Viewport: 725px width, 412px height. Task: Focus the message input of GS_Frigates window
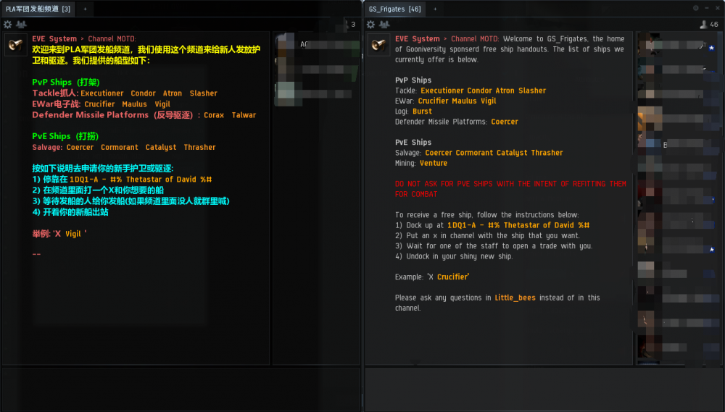coord(544,388)
